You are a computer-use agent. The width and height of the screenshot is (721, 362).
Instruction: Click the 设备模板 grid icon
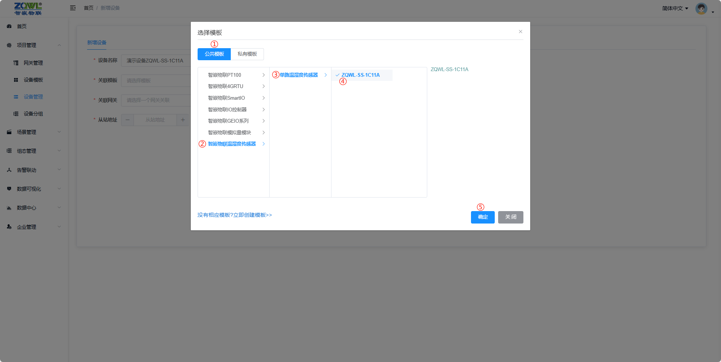16,80
